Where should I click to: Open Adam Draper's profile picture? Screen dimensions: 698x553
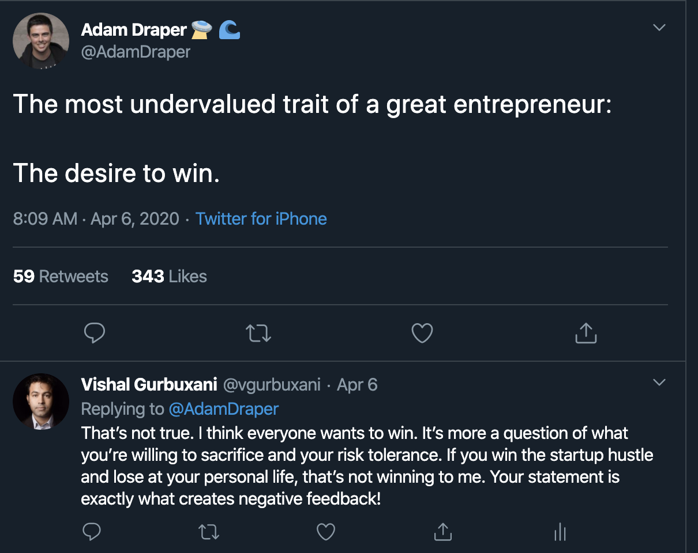(41, 41)
